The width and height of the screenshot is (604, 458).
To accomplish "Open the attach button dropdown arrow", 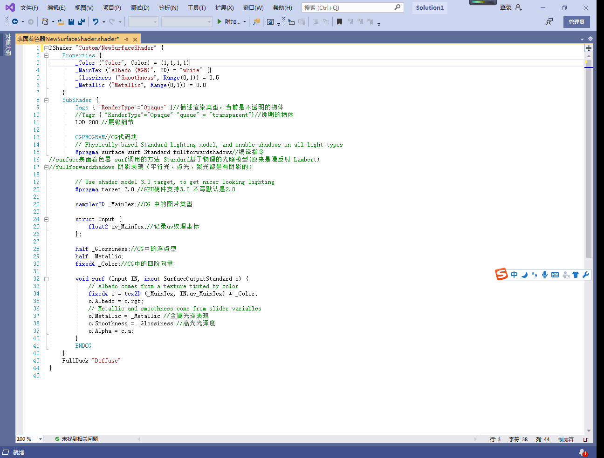I will click(244, 22).
